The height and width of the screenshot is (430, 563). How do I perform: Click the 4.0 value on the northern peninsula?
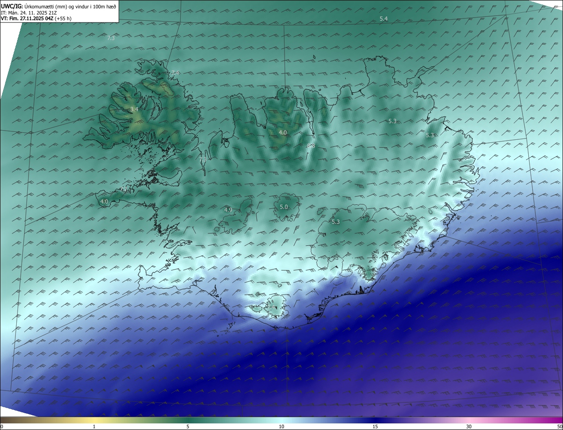point(283,132)
